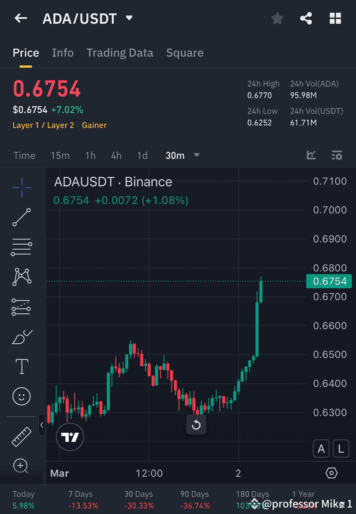The width and height of the screenshot is (356, 514).
Task: Open the ADA/USDT pair selector dropdown
Action: click(129, 18)
